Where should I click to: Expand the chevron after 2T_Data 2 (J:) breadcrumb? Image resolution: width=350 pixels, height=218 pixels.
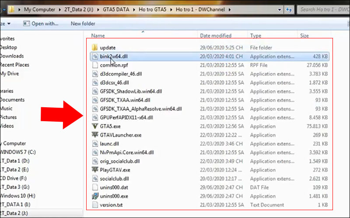[x=98, y=10]
